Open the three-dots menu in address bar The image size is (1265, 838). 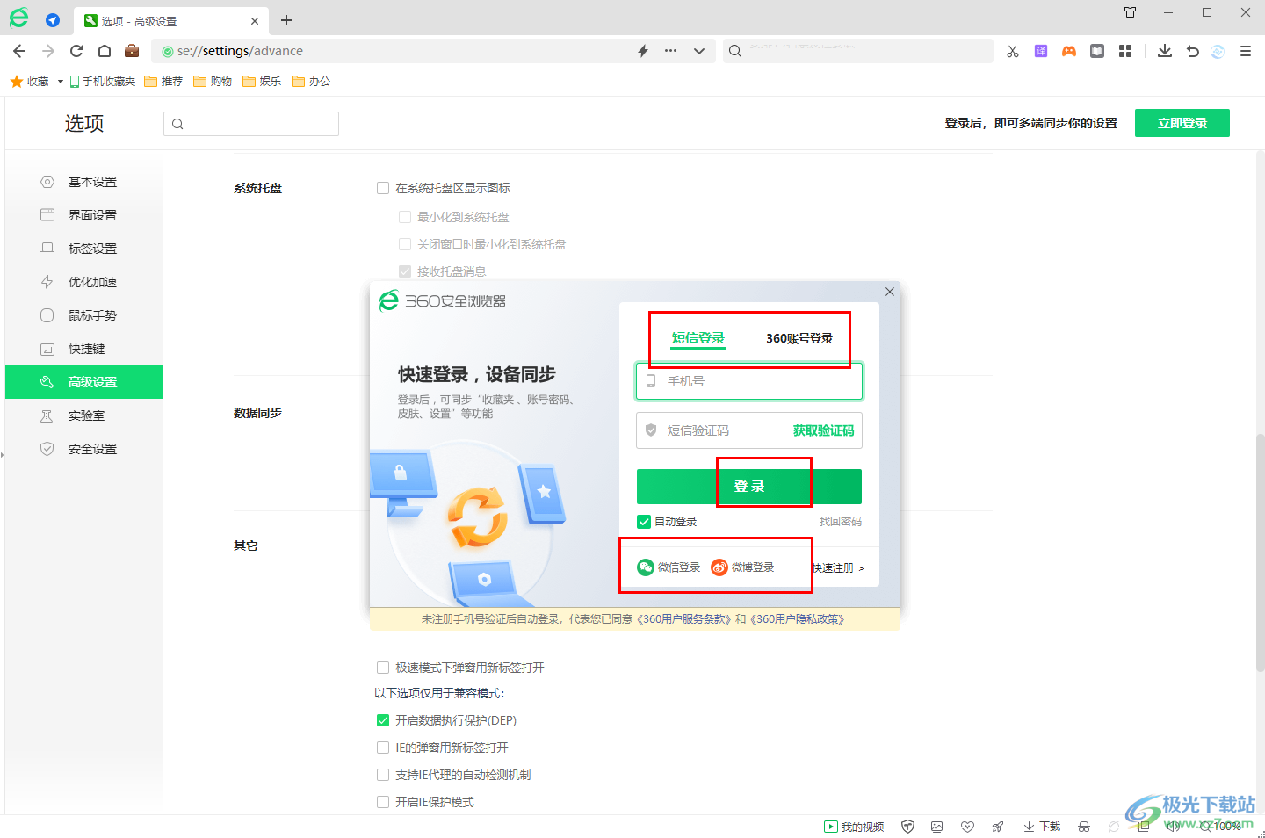point(670,51)
